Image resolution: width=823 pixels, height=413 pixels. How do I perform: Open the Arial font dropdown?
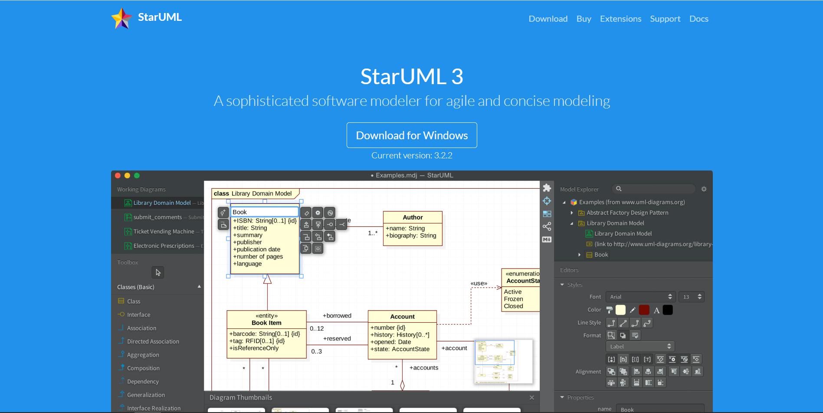point(640,297)
